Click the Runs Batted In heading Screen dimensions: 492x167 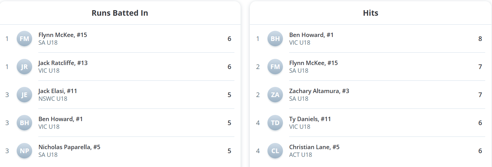[120, 13]
